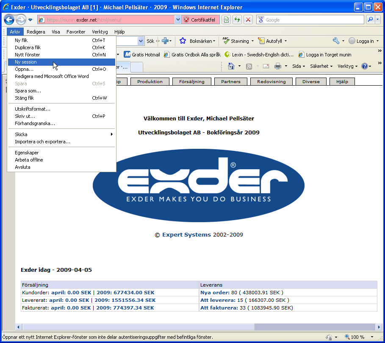Open Bokmärken star dropdown
This screenshot has width=385, height=343.
pyautogui.click(x=197, y=41)
